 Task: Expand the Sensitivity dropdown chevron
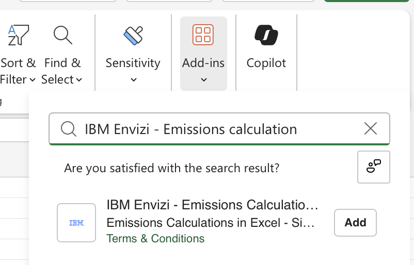[133, 79]
